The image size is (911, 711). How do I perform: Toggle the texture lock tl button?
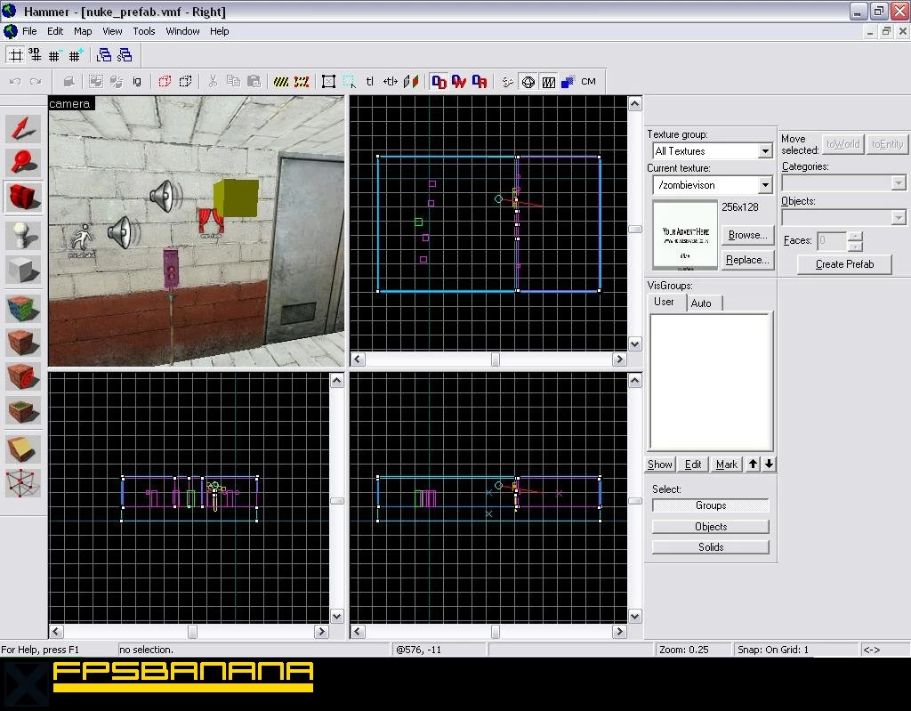point(369,81)
